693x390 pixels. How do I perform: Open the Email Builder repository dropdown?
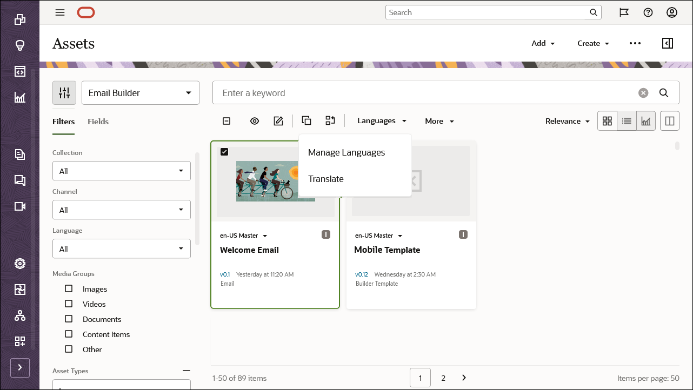click(x=140, y=92)
